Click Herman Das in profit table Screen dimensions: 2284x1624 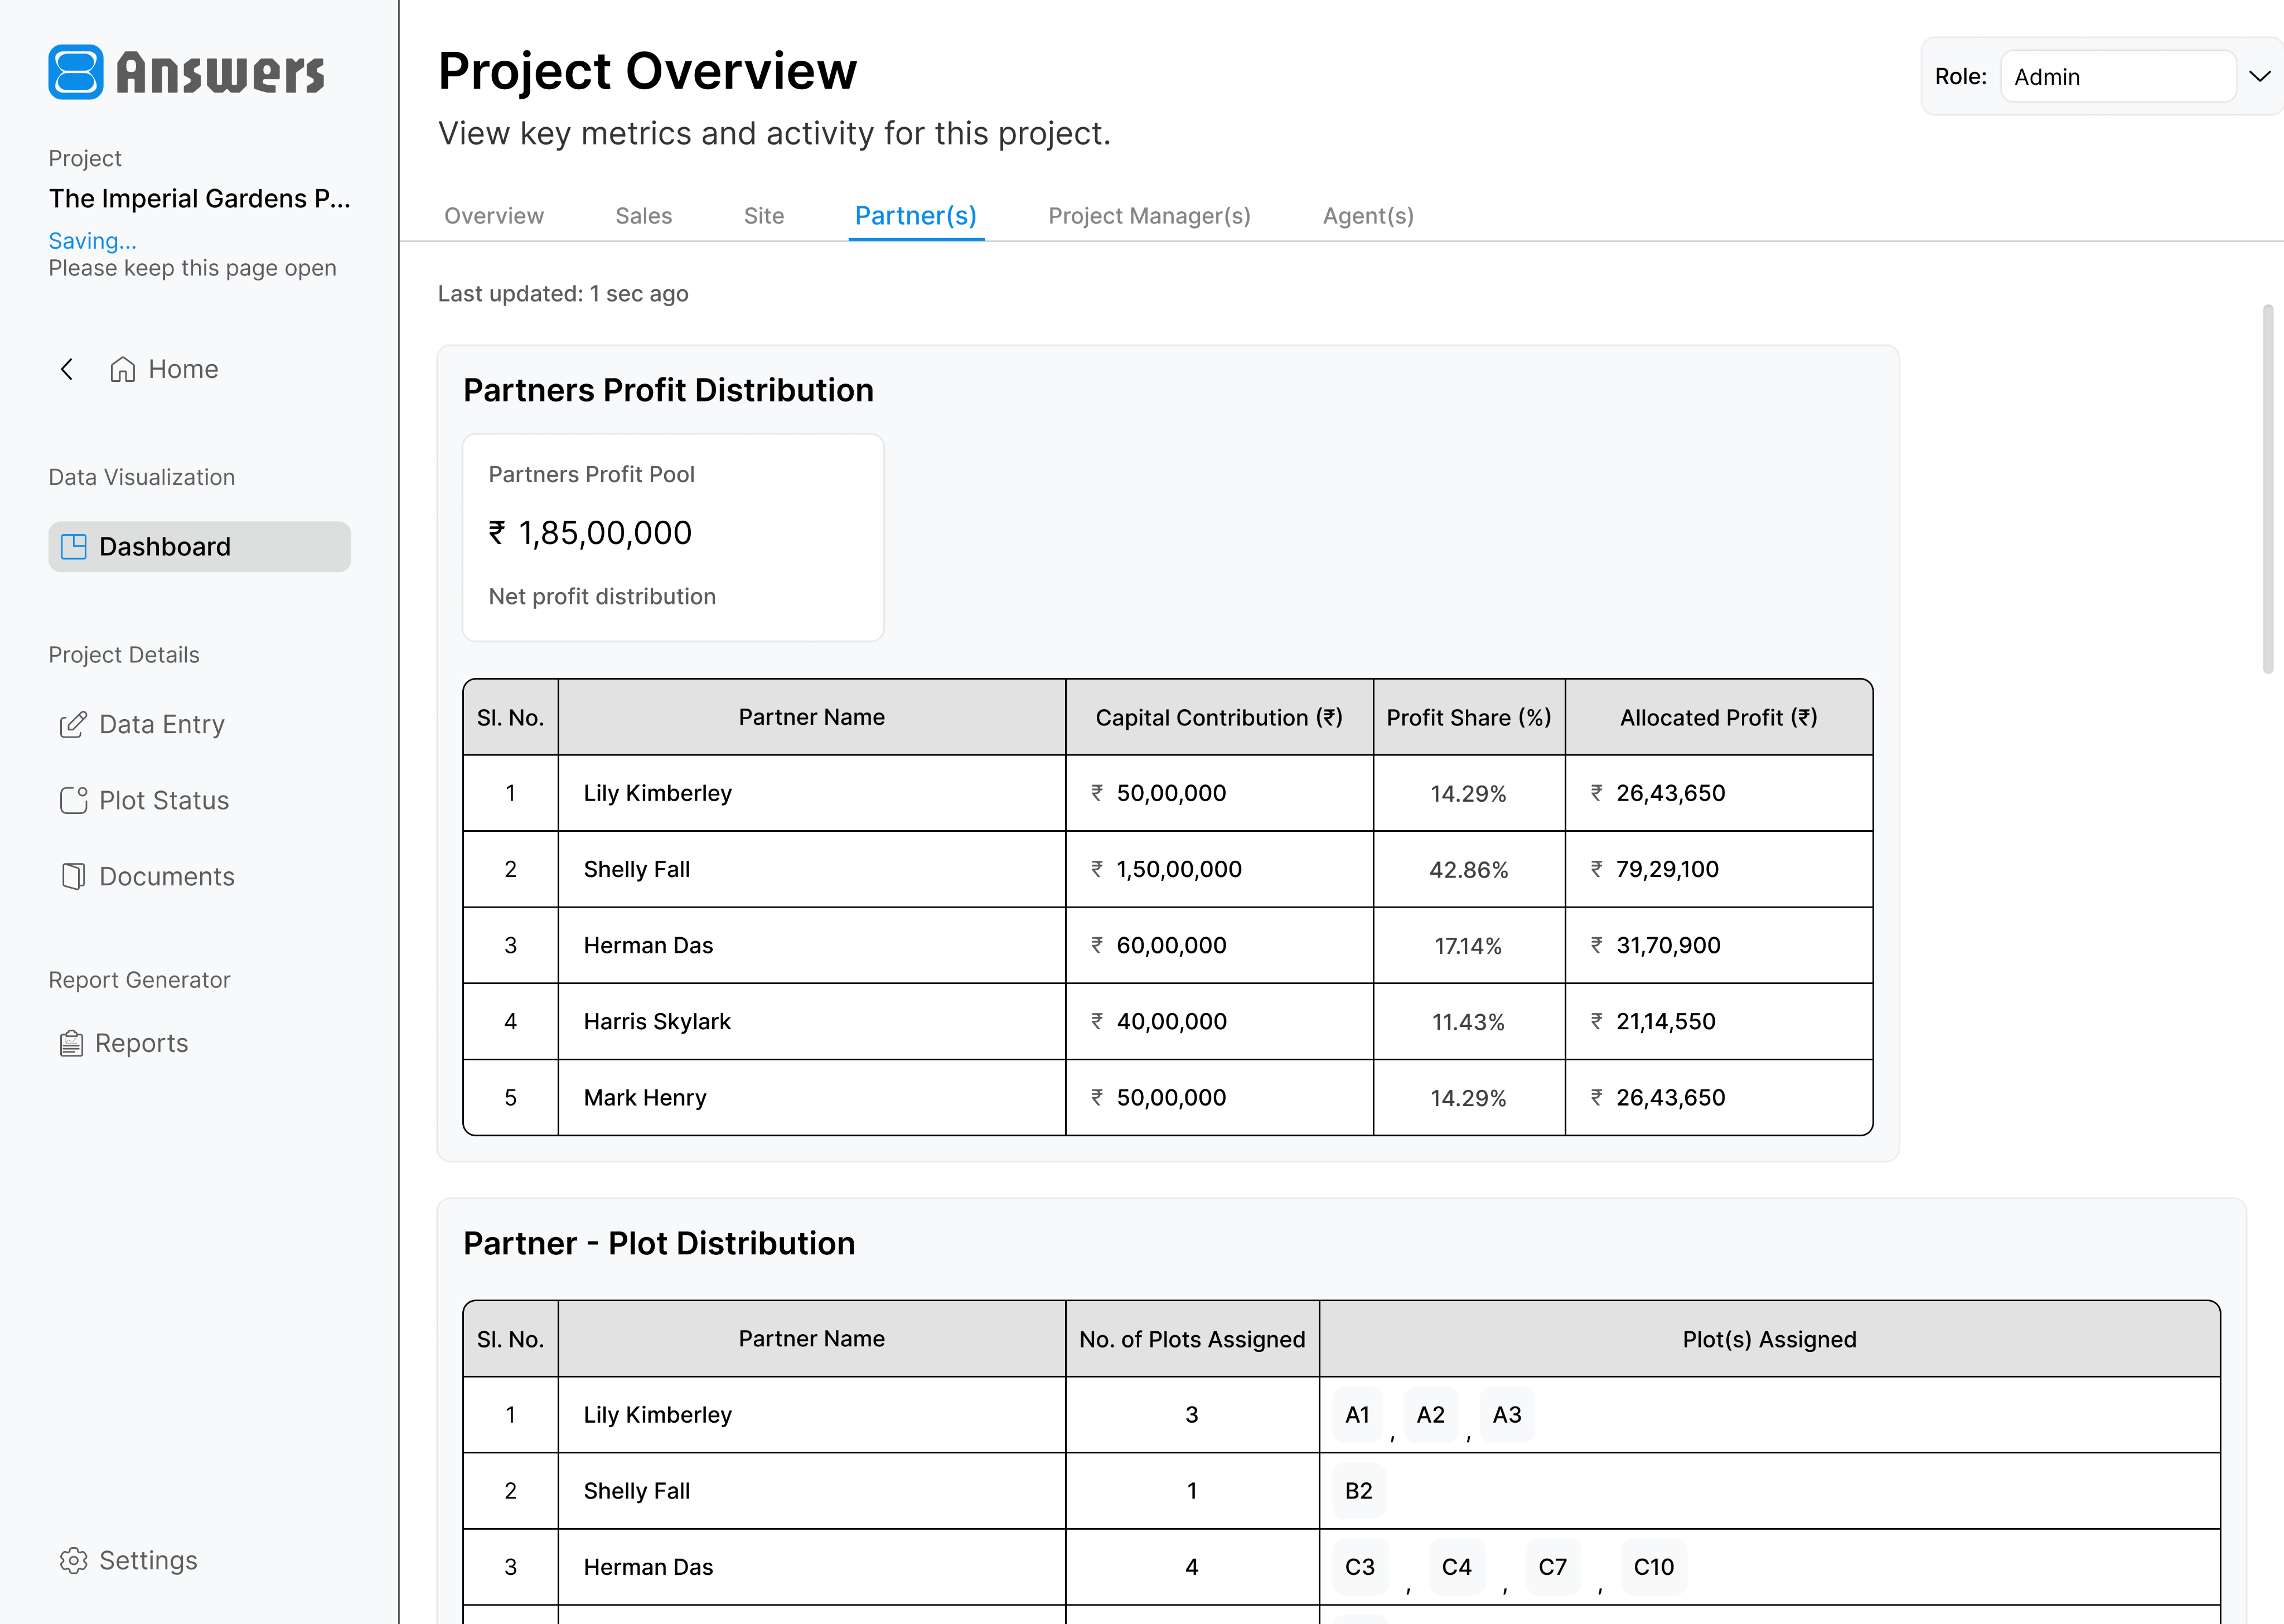tap(648, 945)
